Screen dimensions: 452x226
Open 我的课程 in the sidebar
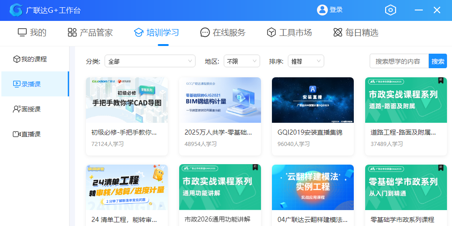coord(35,60)
